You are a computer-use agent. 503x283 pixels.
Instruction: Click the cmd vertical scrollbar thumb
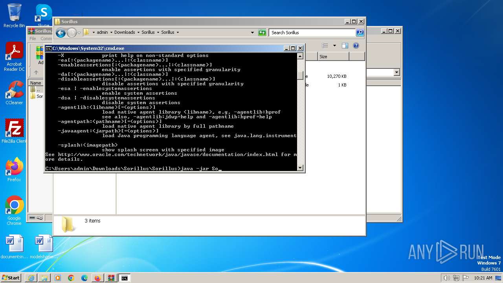(300, 75)
